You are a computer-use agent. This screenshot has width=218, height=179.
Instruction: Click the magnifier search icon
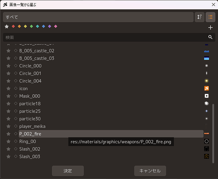[x=210, y=37]
